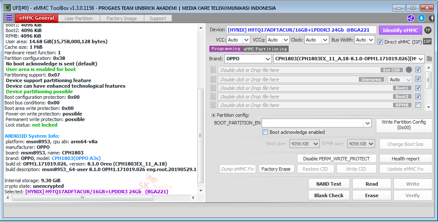This screenshot has width=438, height=222.
Task: Open the VCCq voltage dropdown
Action: [x=278, y=40]
